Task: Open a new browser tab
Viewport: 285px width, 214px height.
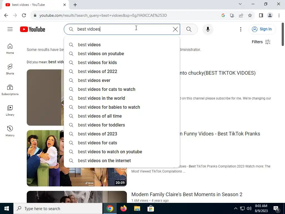Action: click(75, 5)
